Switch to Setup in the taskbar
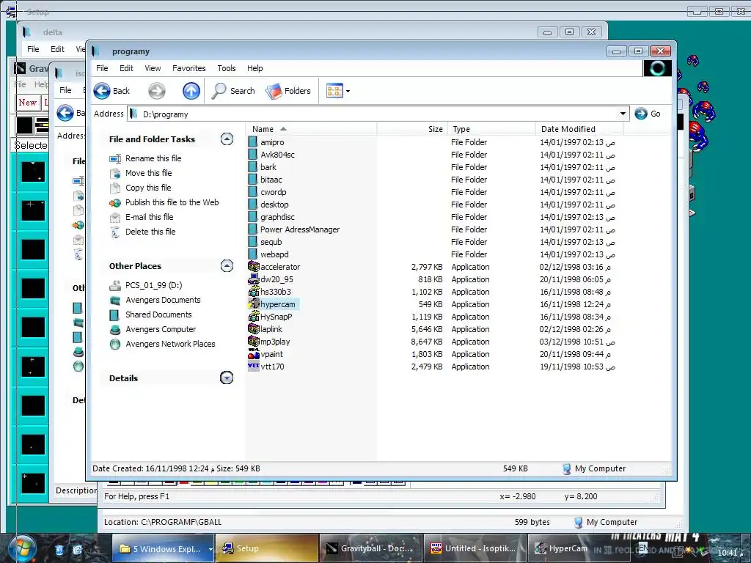 pyautogui.click(x=266, y=548)
